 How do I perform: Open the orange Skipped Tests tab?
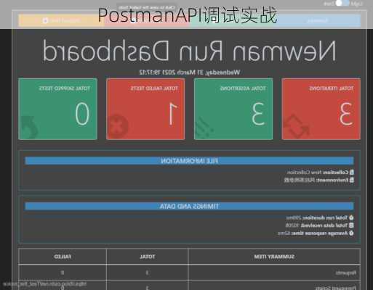pos(61,20)
